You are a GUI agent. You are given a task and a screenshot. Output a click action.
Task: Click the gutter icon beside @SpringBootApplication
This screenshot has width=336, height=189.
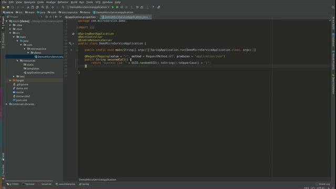click(73, 34)
